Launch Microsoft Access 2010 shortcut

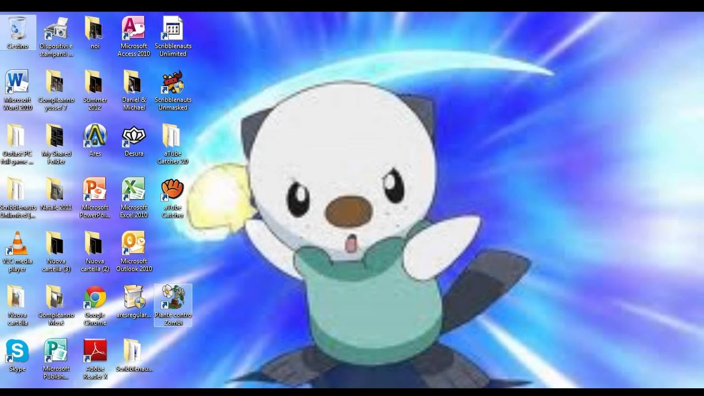134,37
